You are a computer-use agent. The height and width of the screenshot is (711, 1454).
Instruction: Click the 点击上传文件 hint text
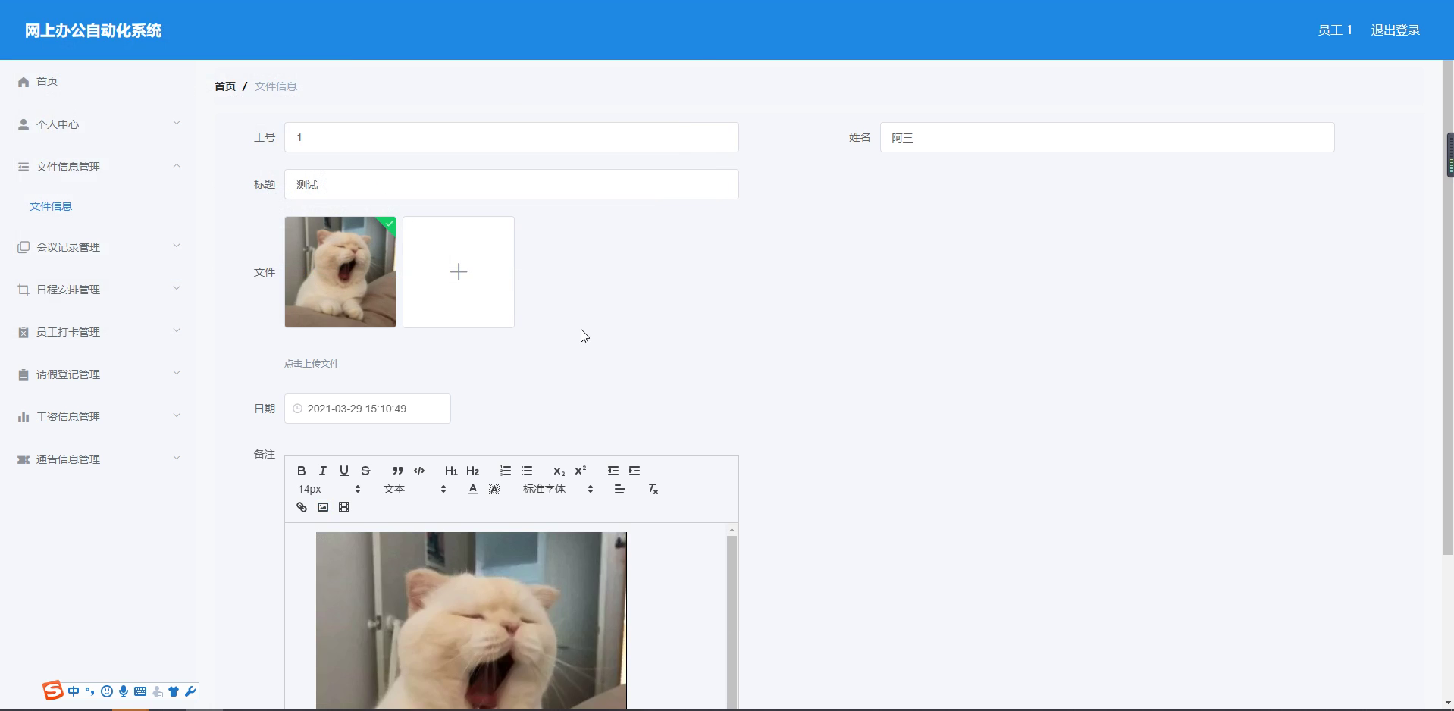[x=312, y=364]
